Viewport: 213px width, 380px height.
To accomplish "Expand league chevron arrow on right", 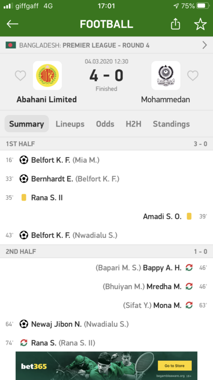I will coord(205,45).
